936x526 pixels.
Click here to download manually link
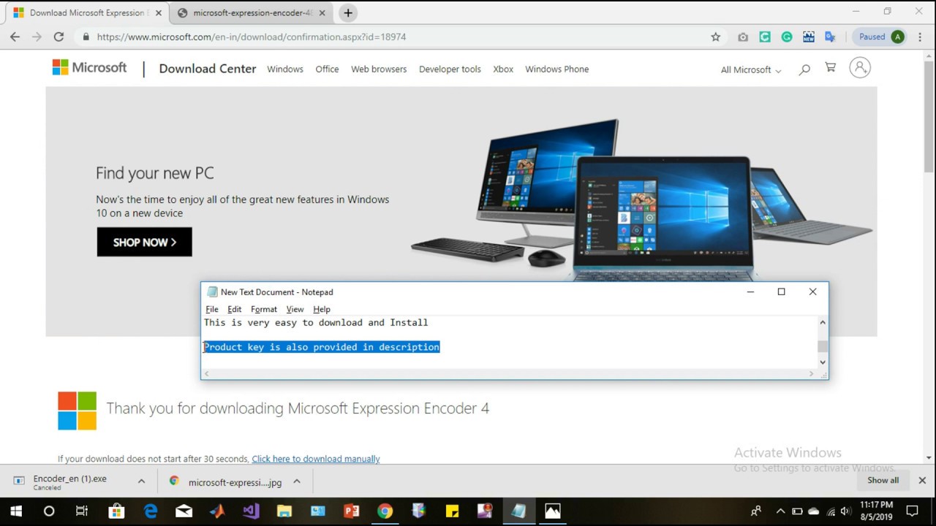(x=316, y=459)
